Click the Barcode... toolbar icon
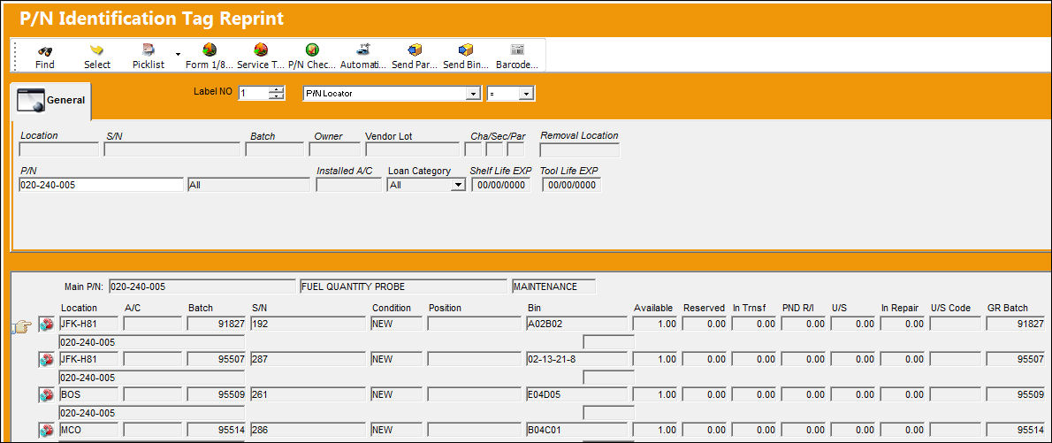The image size is (1052, 443). [x=517, y=50]
